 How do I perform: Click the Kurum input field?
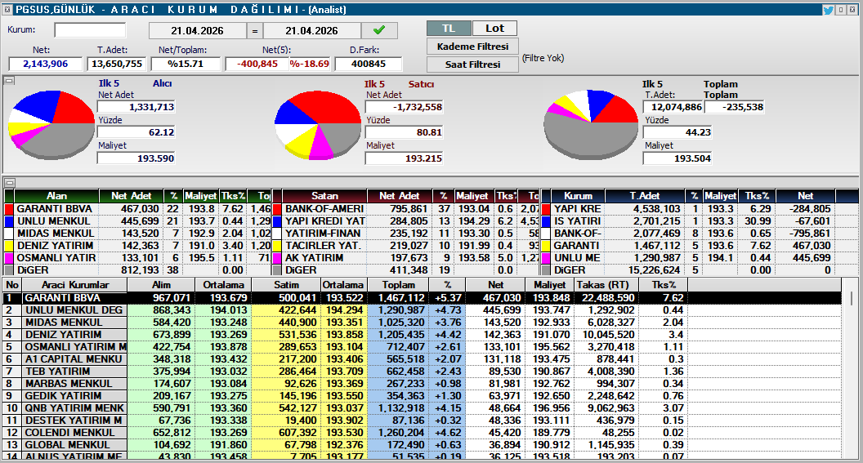click(90, 30)
